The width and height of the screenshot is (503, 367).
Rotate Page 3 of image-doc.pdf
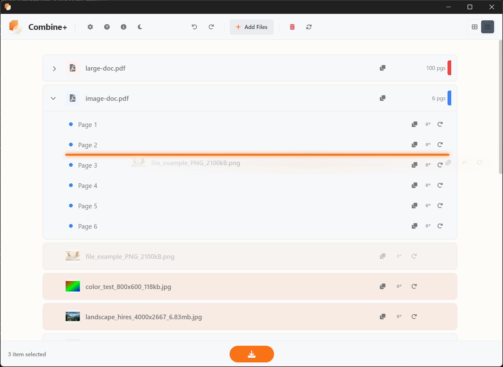pos(440,165)
